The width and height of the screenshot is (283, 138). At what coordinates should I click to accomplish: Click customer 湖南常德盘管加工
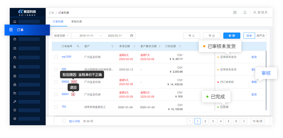[x=95, y=107]
